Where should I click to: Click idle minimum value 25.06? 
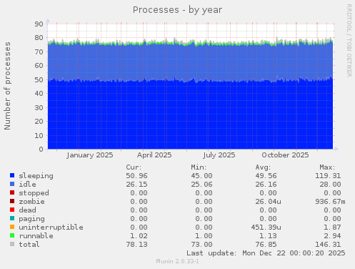pyautogui.click(x=201, y=185)
